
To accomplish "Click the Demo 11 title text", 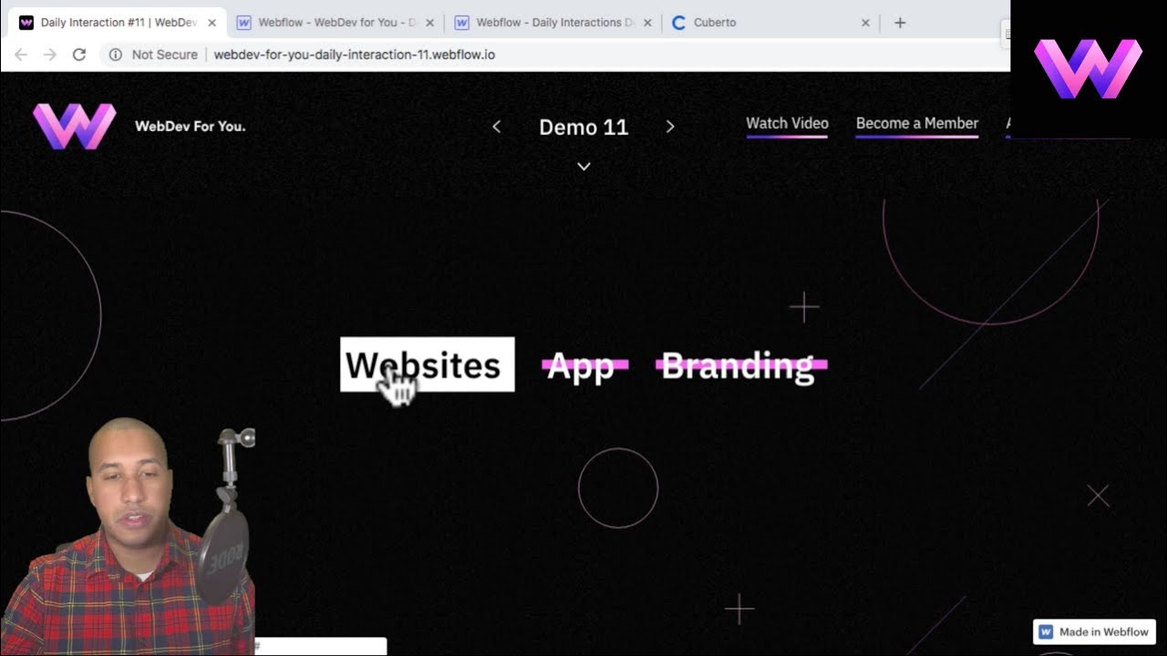I will (583, 128).
